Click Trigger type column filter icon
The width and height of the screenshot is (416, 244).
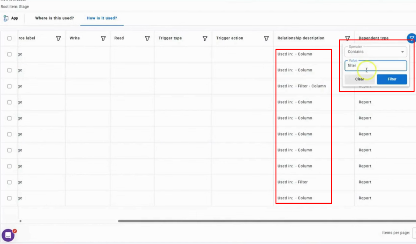(x=205, y=38)
